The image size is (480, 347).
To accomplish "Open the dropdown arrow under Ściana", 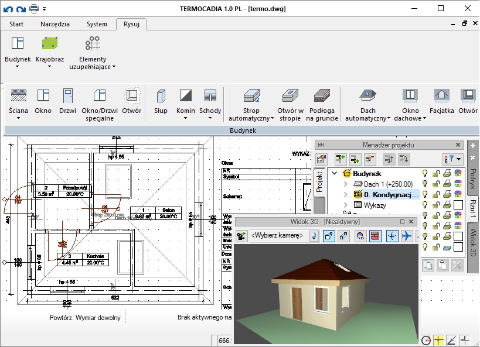I will (18, 118).
